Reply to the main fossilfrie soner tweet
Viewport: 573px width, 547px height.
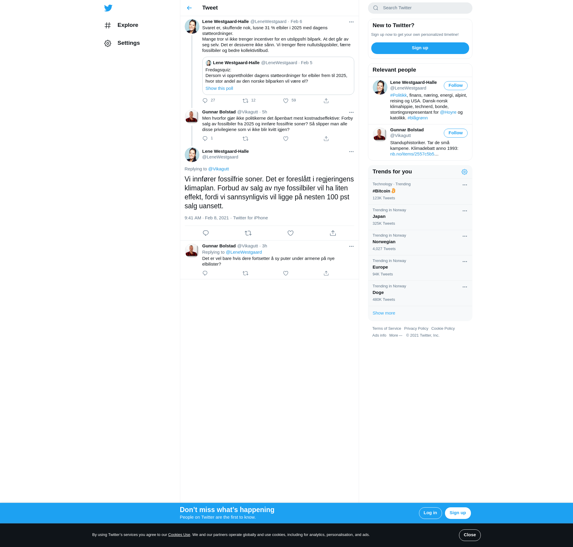click(206, 233)
